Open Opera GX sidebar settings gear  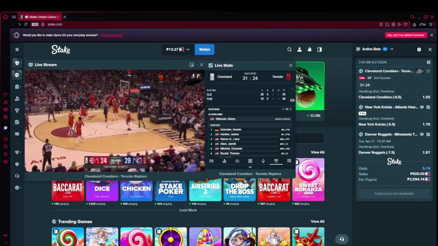[x=5, y=162]
